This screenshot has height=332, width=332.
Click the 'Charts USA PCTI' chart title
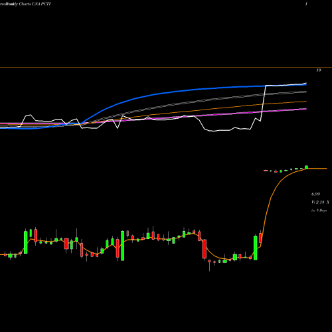(35, 4)
